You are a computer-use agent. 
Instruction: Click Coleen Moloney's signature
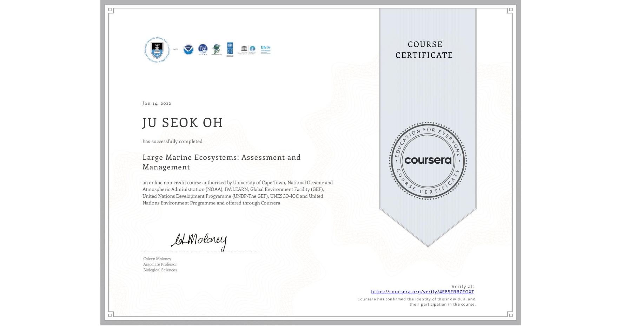point(198,241)
